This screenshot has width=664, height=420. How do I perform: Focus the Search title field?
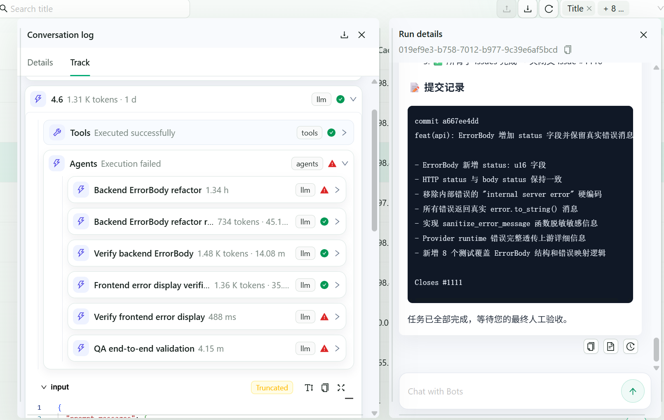click(94, 9)
